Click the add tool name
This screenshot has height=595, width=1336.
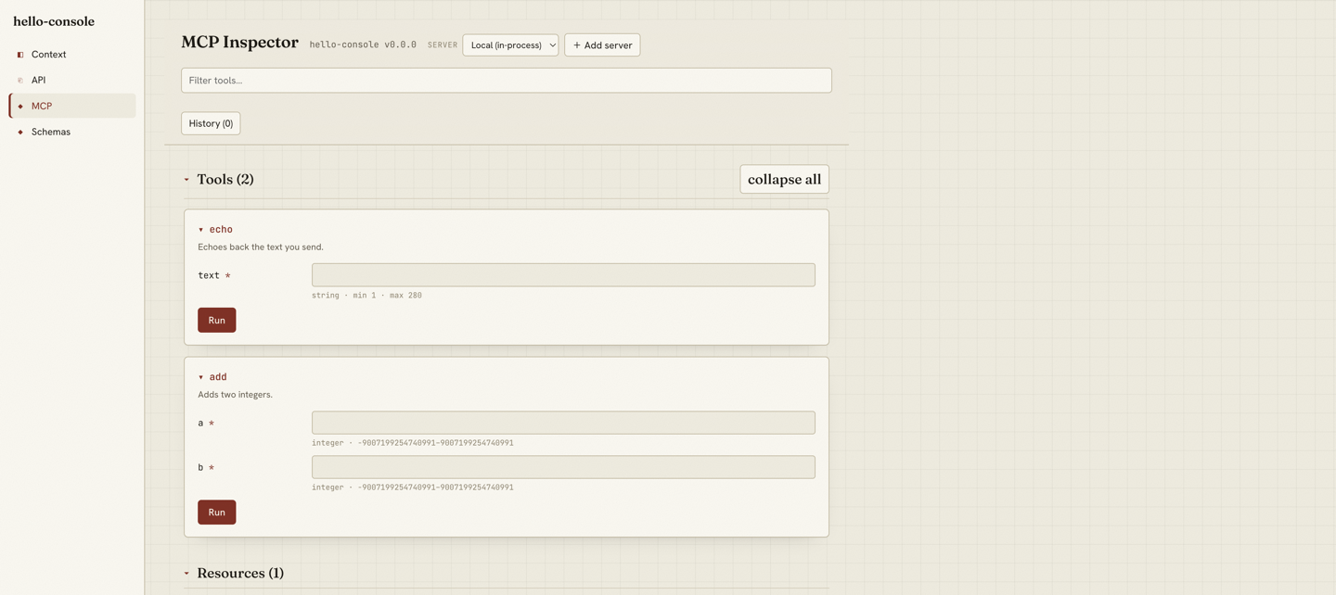[218, 377]
